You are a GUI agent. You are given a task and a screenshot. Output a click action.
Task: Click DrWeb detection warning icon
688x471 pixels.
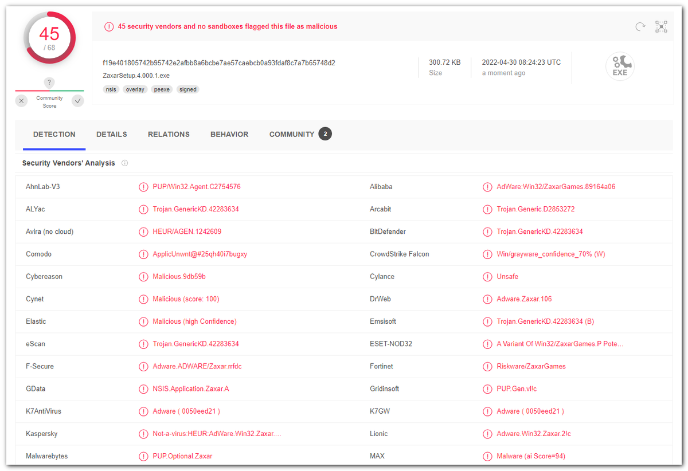coord(487,299)
